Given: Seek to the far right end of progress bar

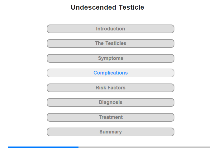Looking at the screenshot, I should point(210,147).
